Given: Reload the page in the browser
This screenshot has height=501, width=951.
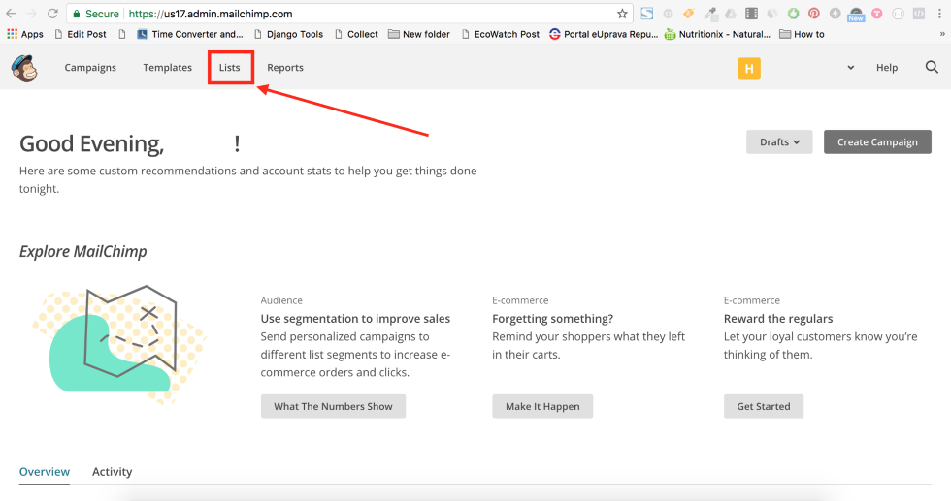Looking at the screenshot, I should (x=52, y=14).
